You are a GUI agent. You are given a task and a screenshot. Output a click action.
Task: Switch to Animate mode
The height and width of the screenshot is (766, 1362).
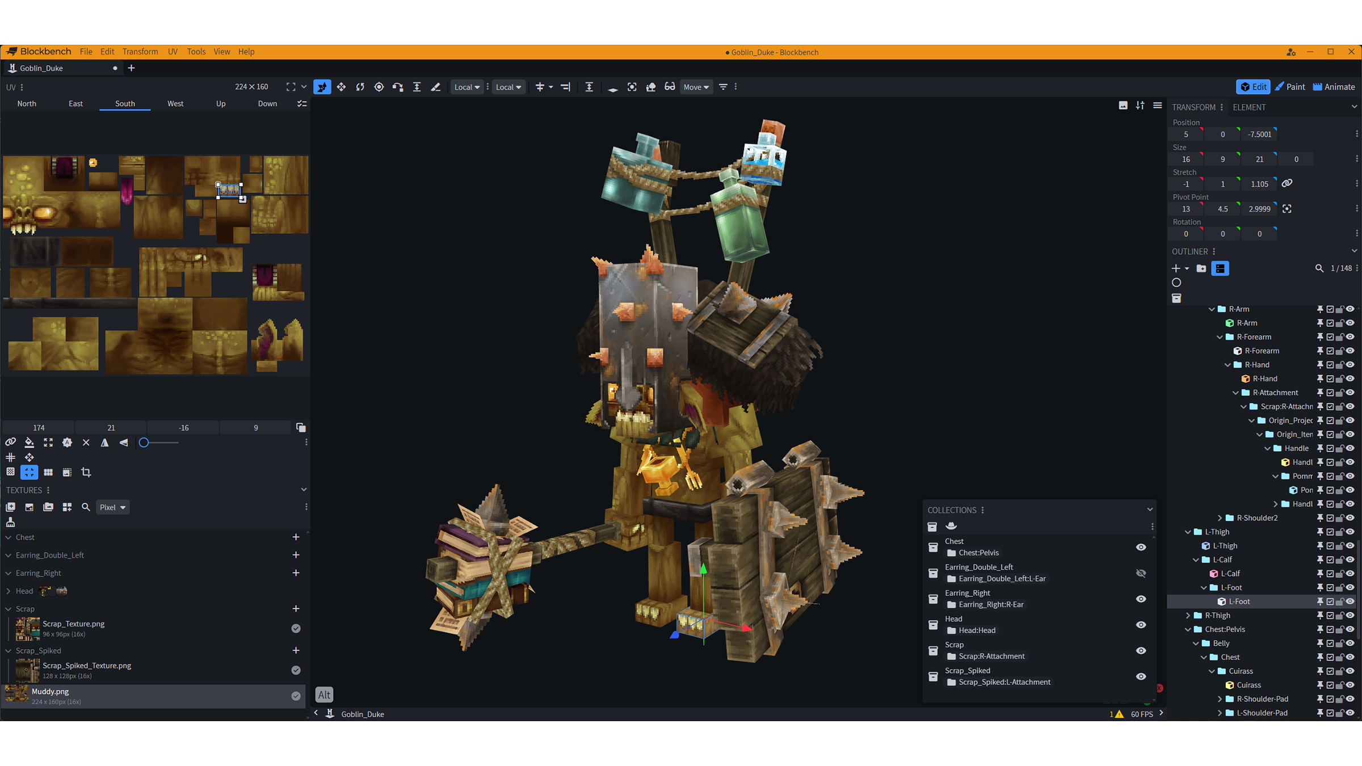coord(1334,87)
